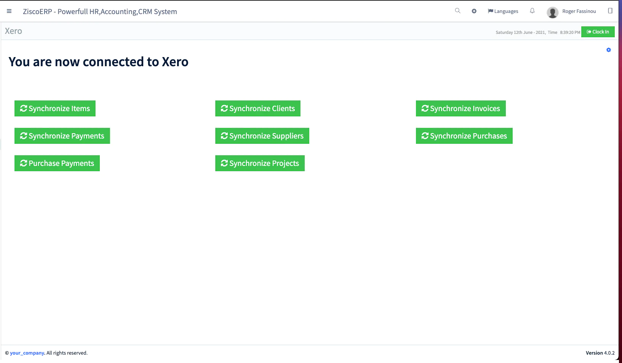622x363 pixels.
Task: Click Purchase Payments sync button
Action: [57, 163]
